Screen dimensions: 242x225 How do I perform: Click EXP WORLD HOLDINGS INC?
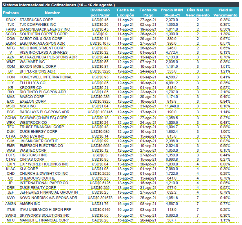[x=44, y=164]
